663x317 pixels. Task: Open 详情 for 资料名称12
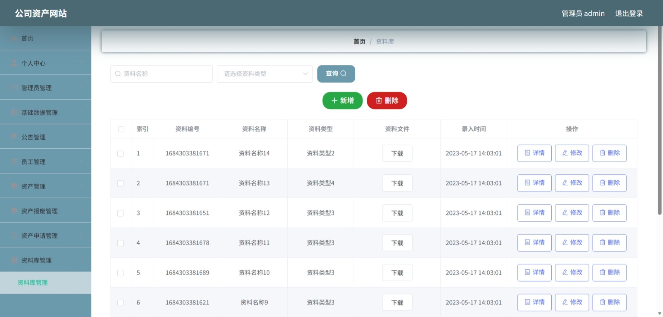[534, 213]
